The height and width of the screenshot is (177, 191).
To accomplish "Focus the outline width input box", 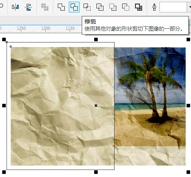I will coord(173,7).
